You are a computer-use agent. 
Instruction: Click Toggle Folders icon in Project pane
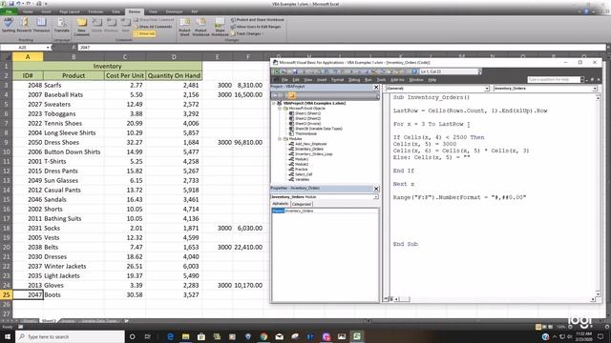coord(291,95)
